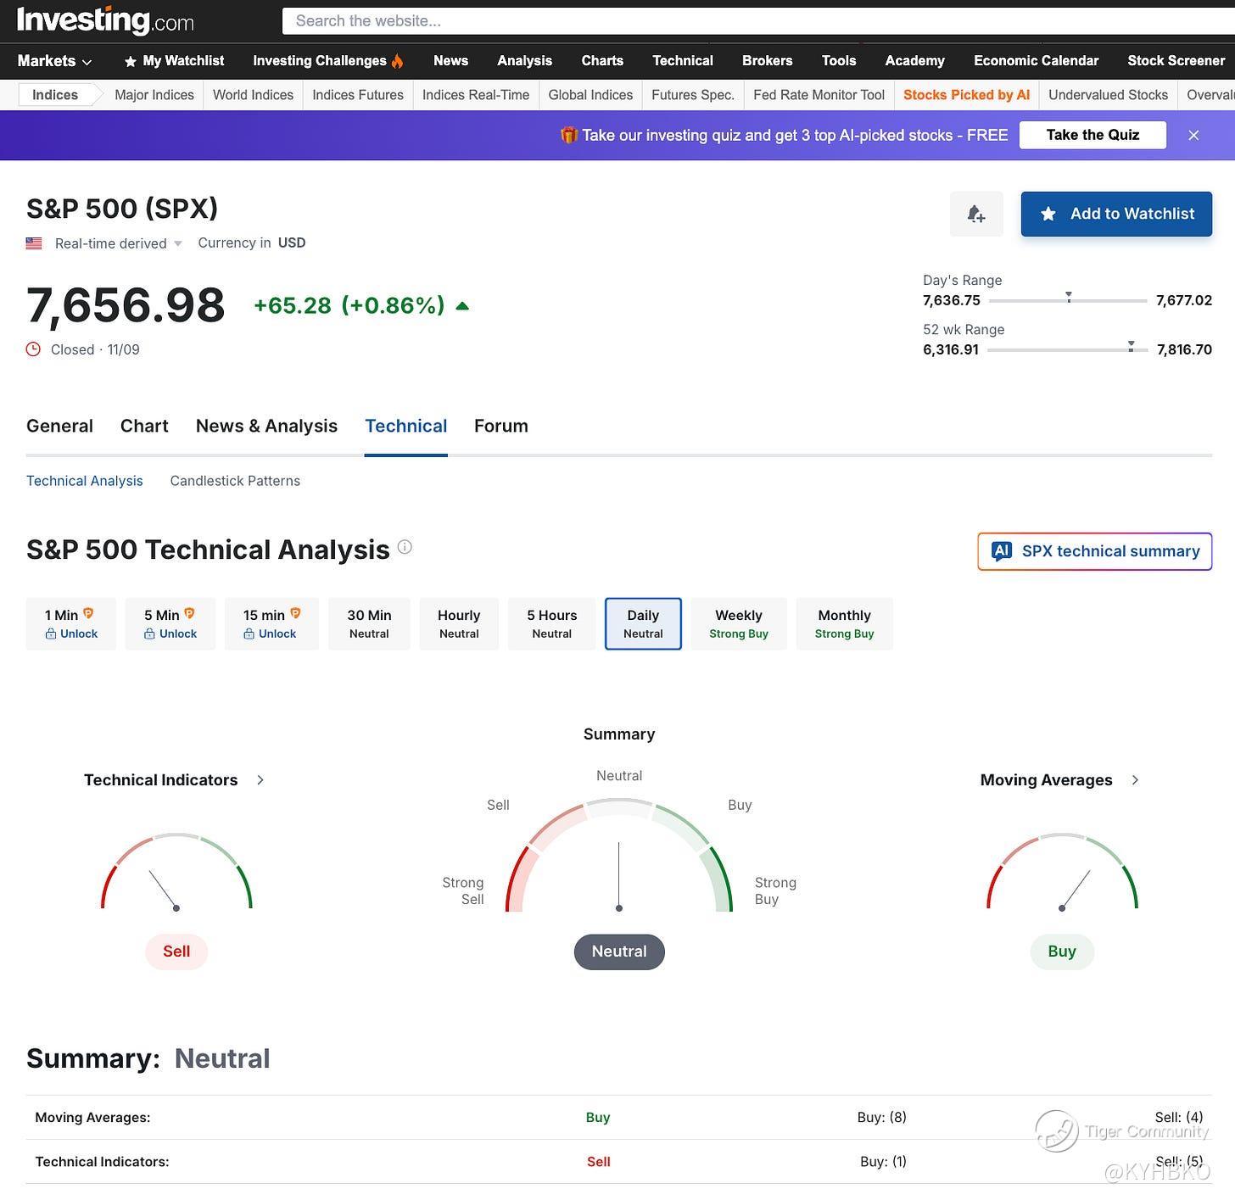Viewport: 1235px width, 1200px height.
Task: Dismiss the purple quiz banner
Action: 1193,135
